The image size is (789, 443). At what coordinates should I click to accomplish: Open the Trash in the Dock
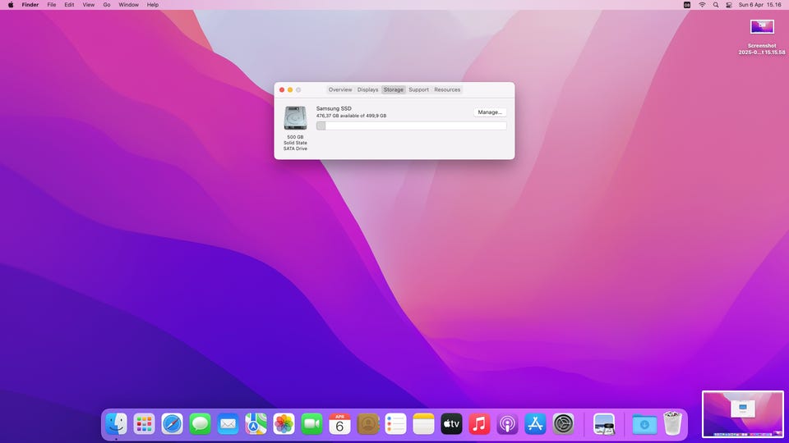tap(673, 424)
